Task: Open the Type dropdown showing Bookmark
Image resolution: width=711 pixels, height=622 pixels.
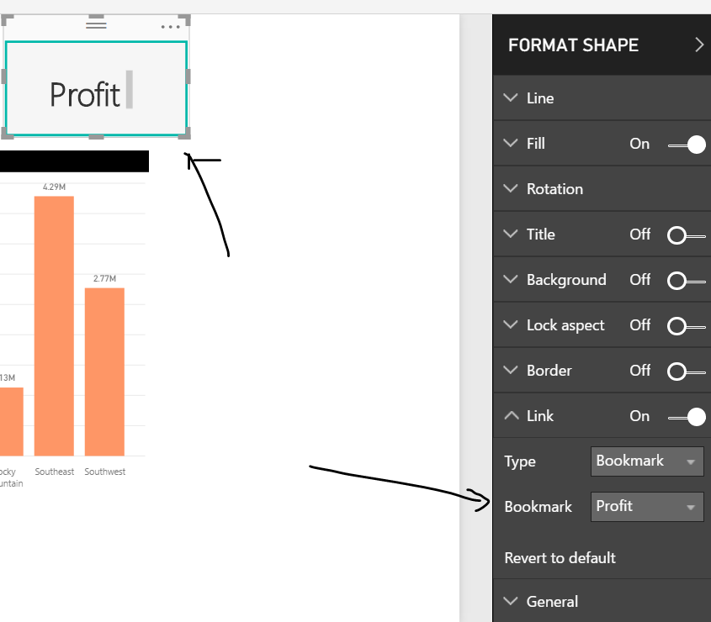Action: [647, 461]
